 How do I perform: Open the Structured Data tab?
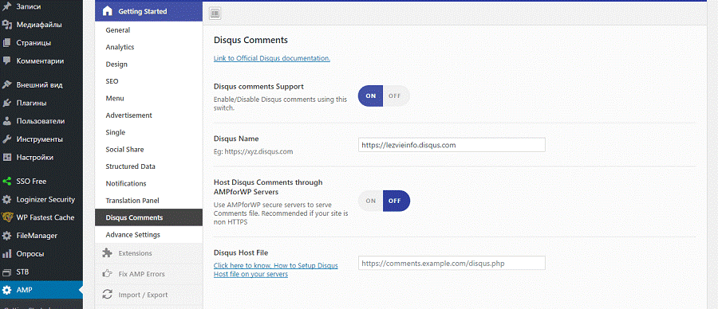pyautogui.click(x=149, y=166)
